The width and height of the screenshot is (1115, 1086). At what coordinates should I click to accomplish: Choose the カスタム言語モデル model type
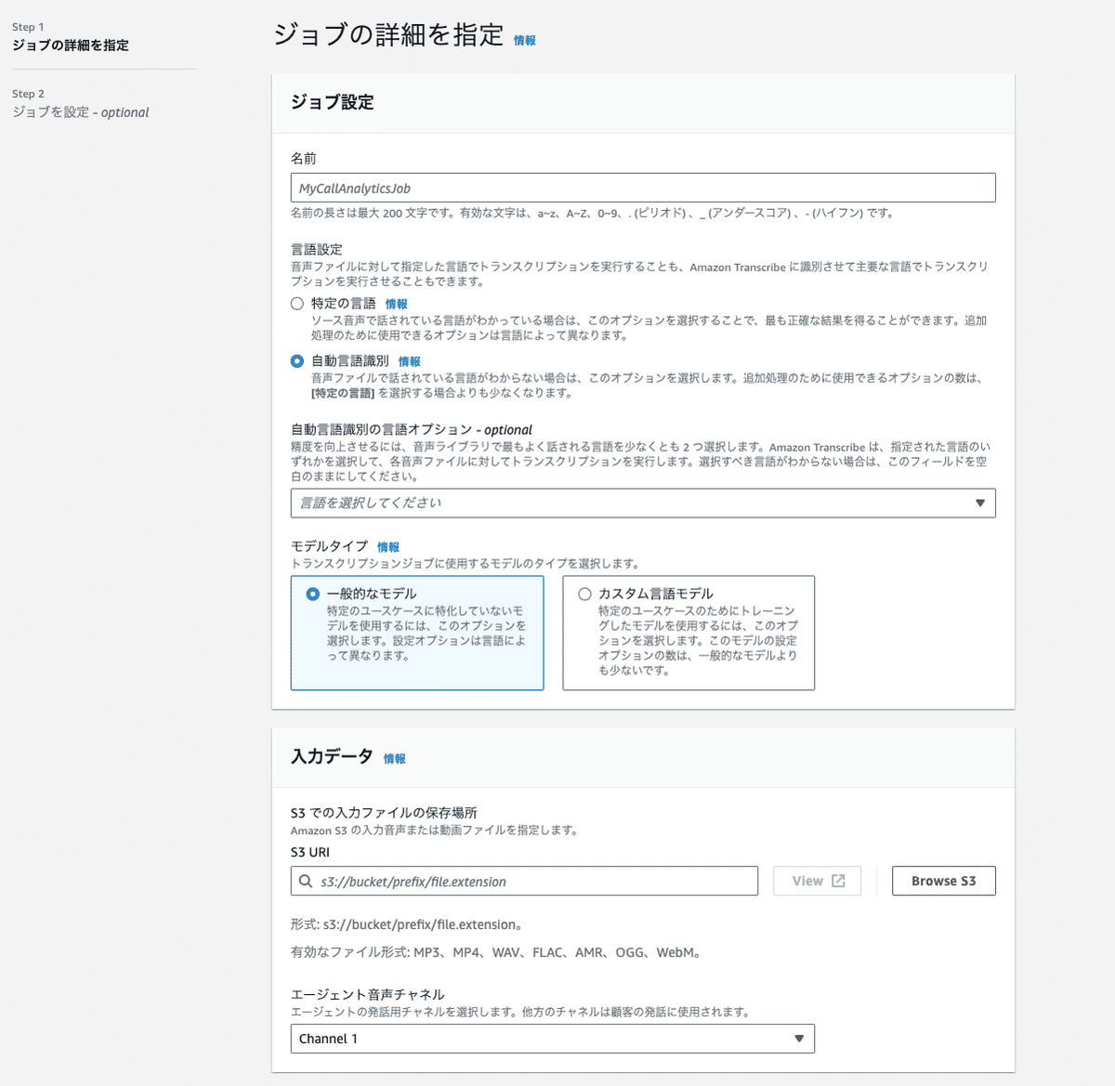coord(689,633)
